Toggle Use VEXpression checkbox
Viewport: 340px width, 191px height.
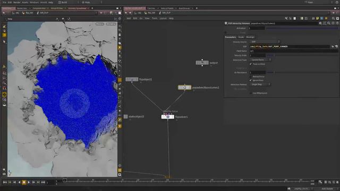[x=251, y=93]
